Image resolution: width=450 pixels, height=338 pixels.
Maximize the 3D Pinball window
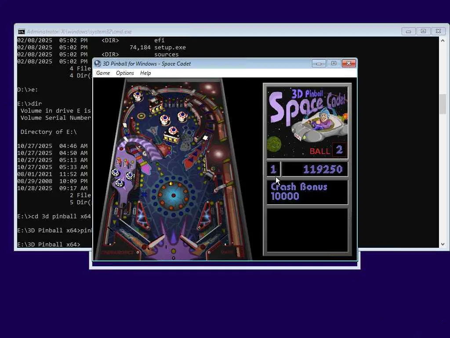click(x=334, y=63)
